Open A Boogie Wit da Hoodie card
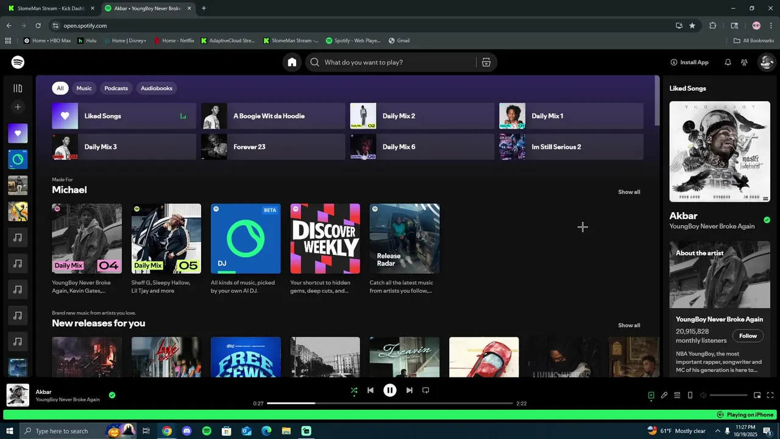The height and width of the screenshot is (439, 780). tap(273, 116)
